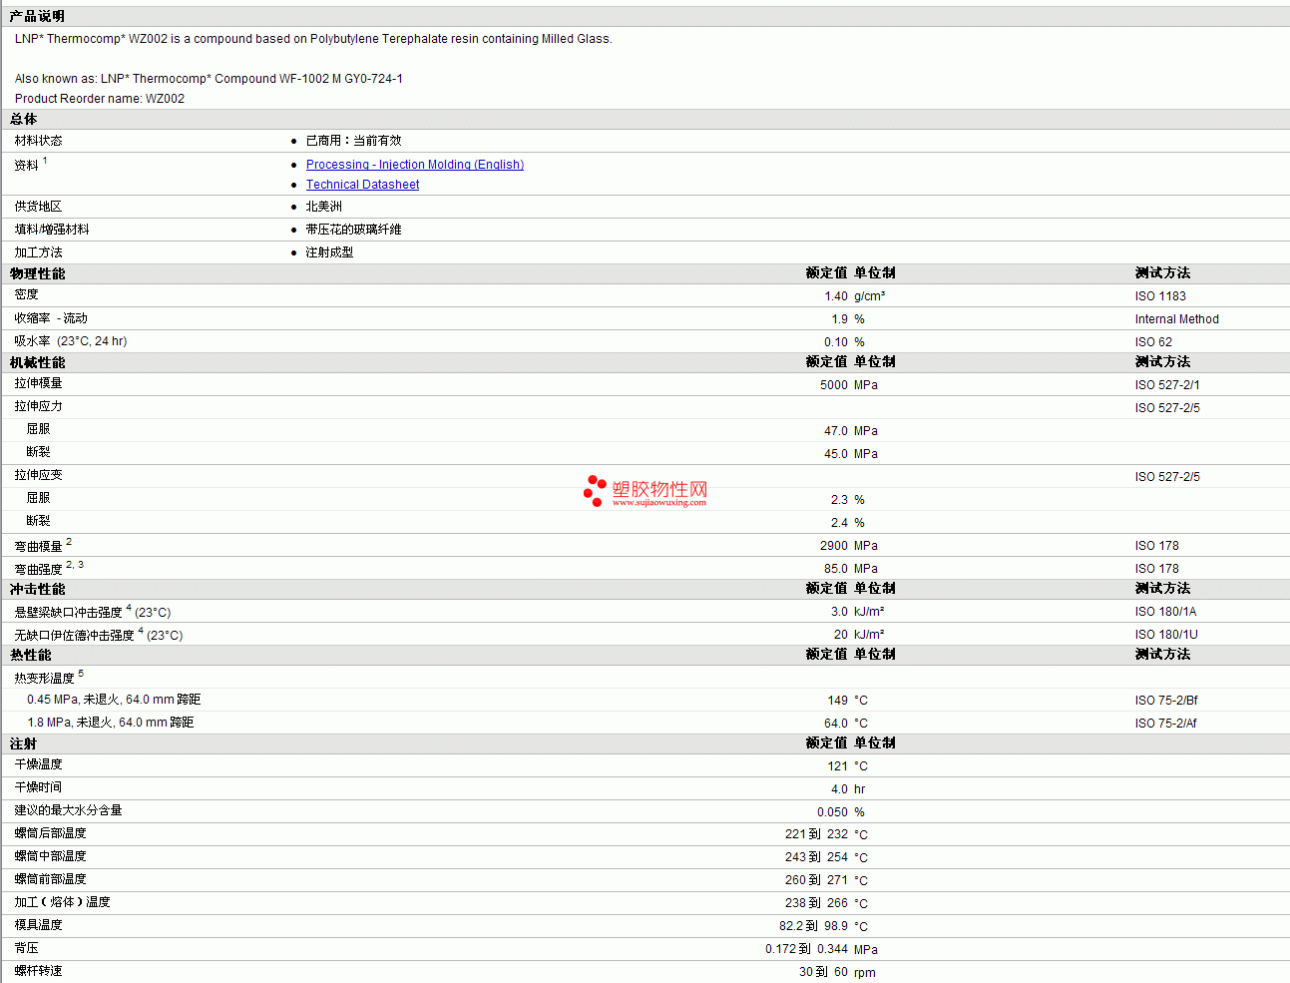This screenshot has width=1290, height=983.
Task: Select the 材料状态 row label
Action: (x=38, y=141)
